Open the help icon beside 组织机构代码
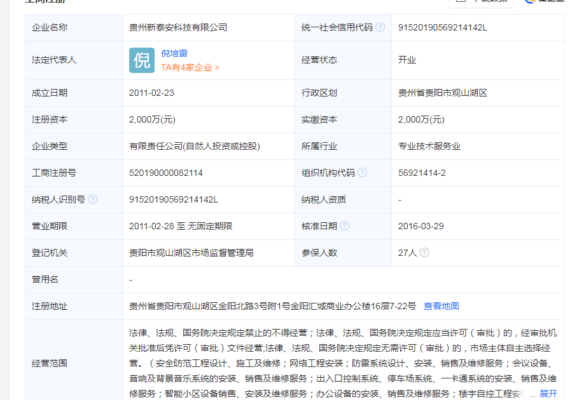The width and height of the screenshot is (577, 400). 363,173
